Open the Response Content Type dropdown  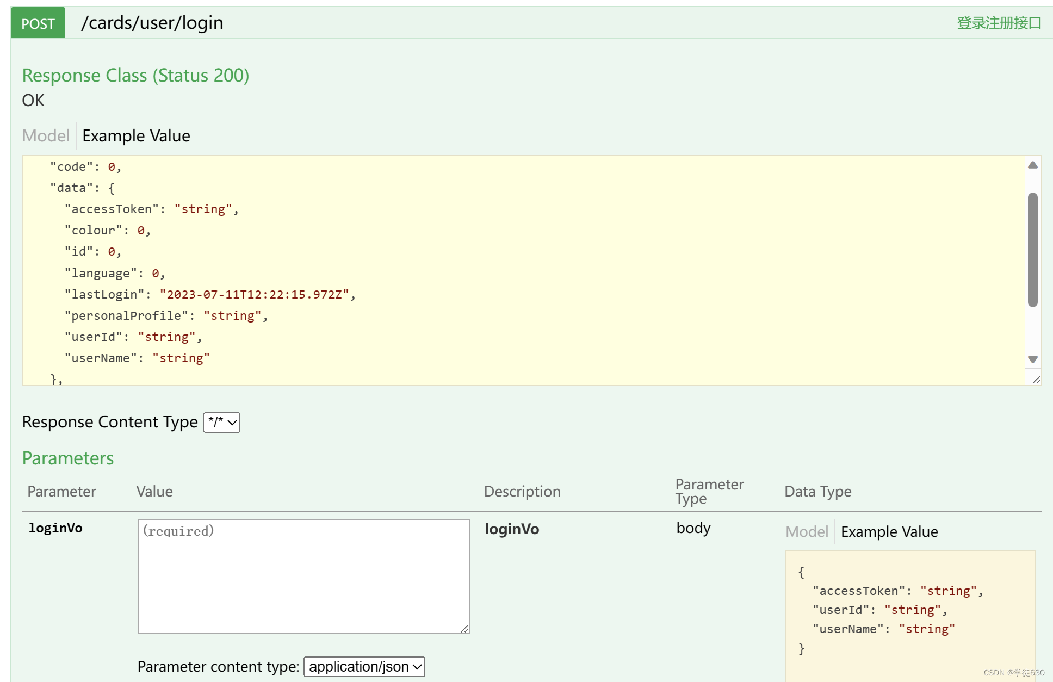[x=221, y=422]
